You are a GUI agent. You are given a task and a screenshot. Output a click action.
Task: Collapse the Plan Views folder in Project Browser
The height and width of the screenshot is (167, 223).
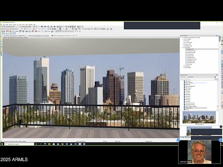[x=183, y=48]
